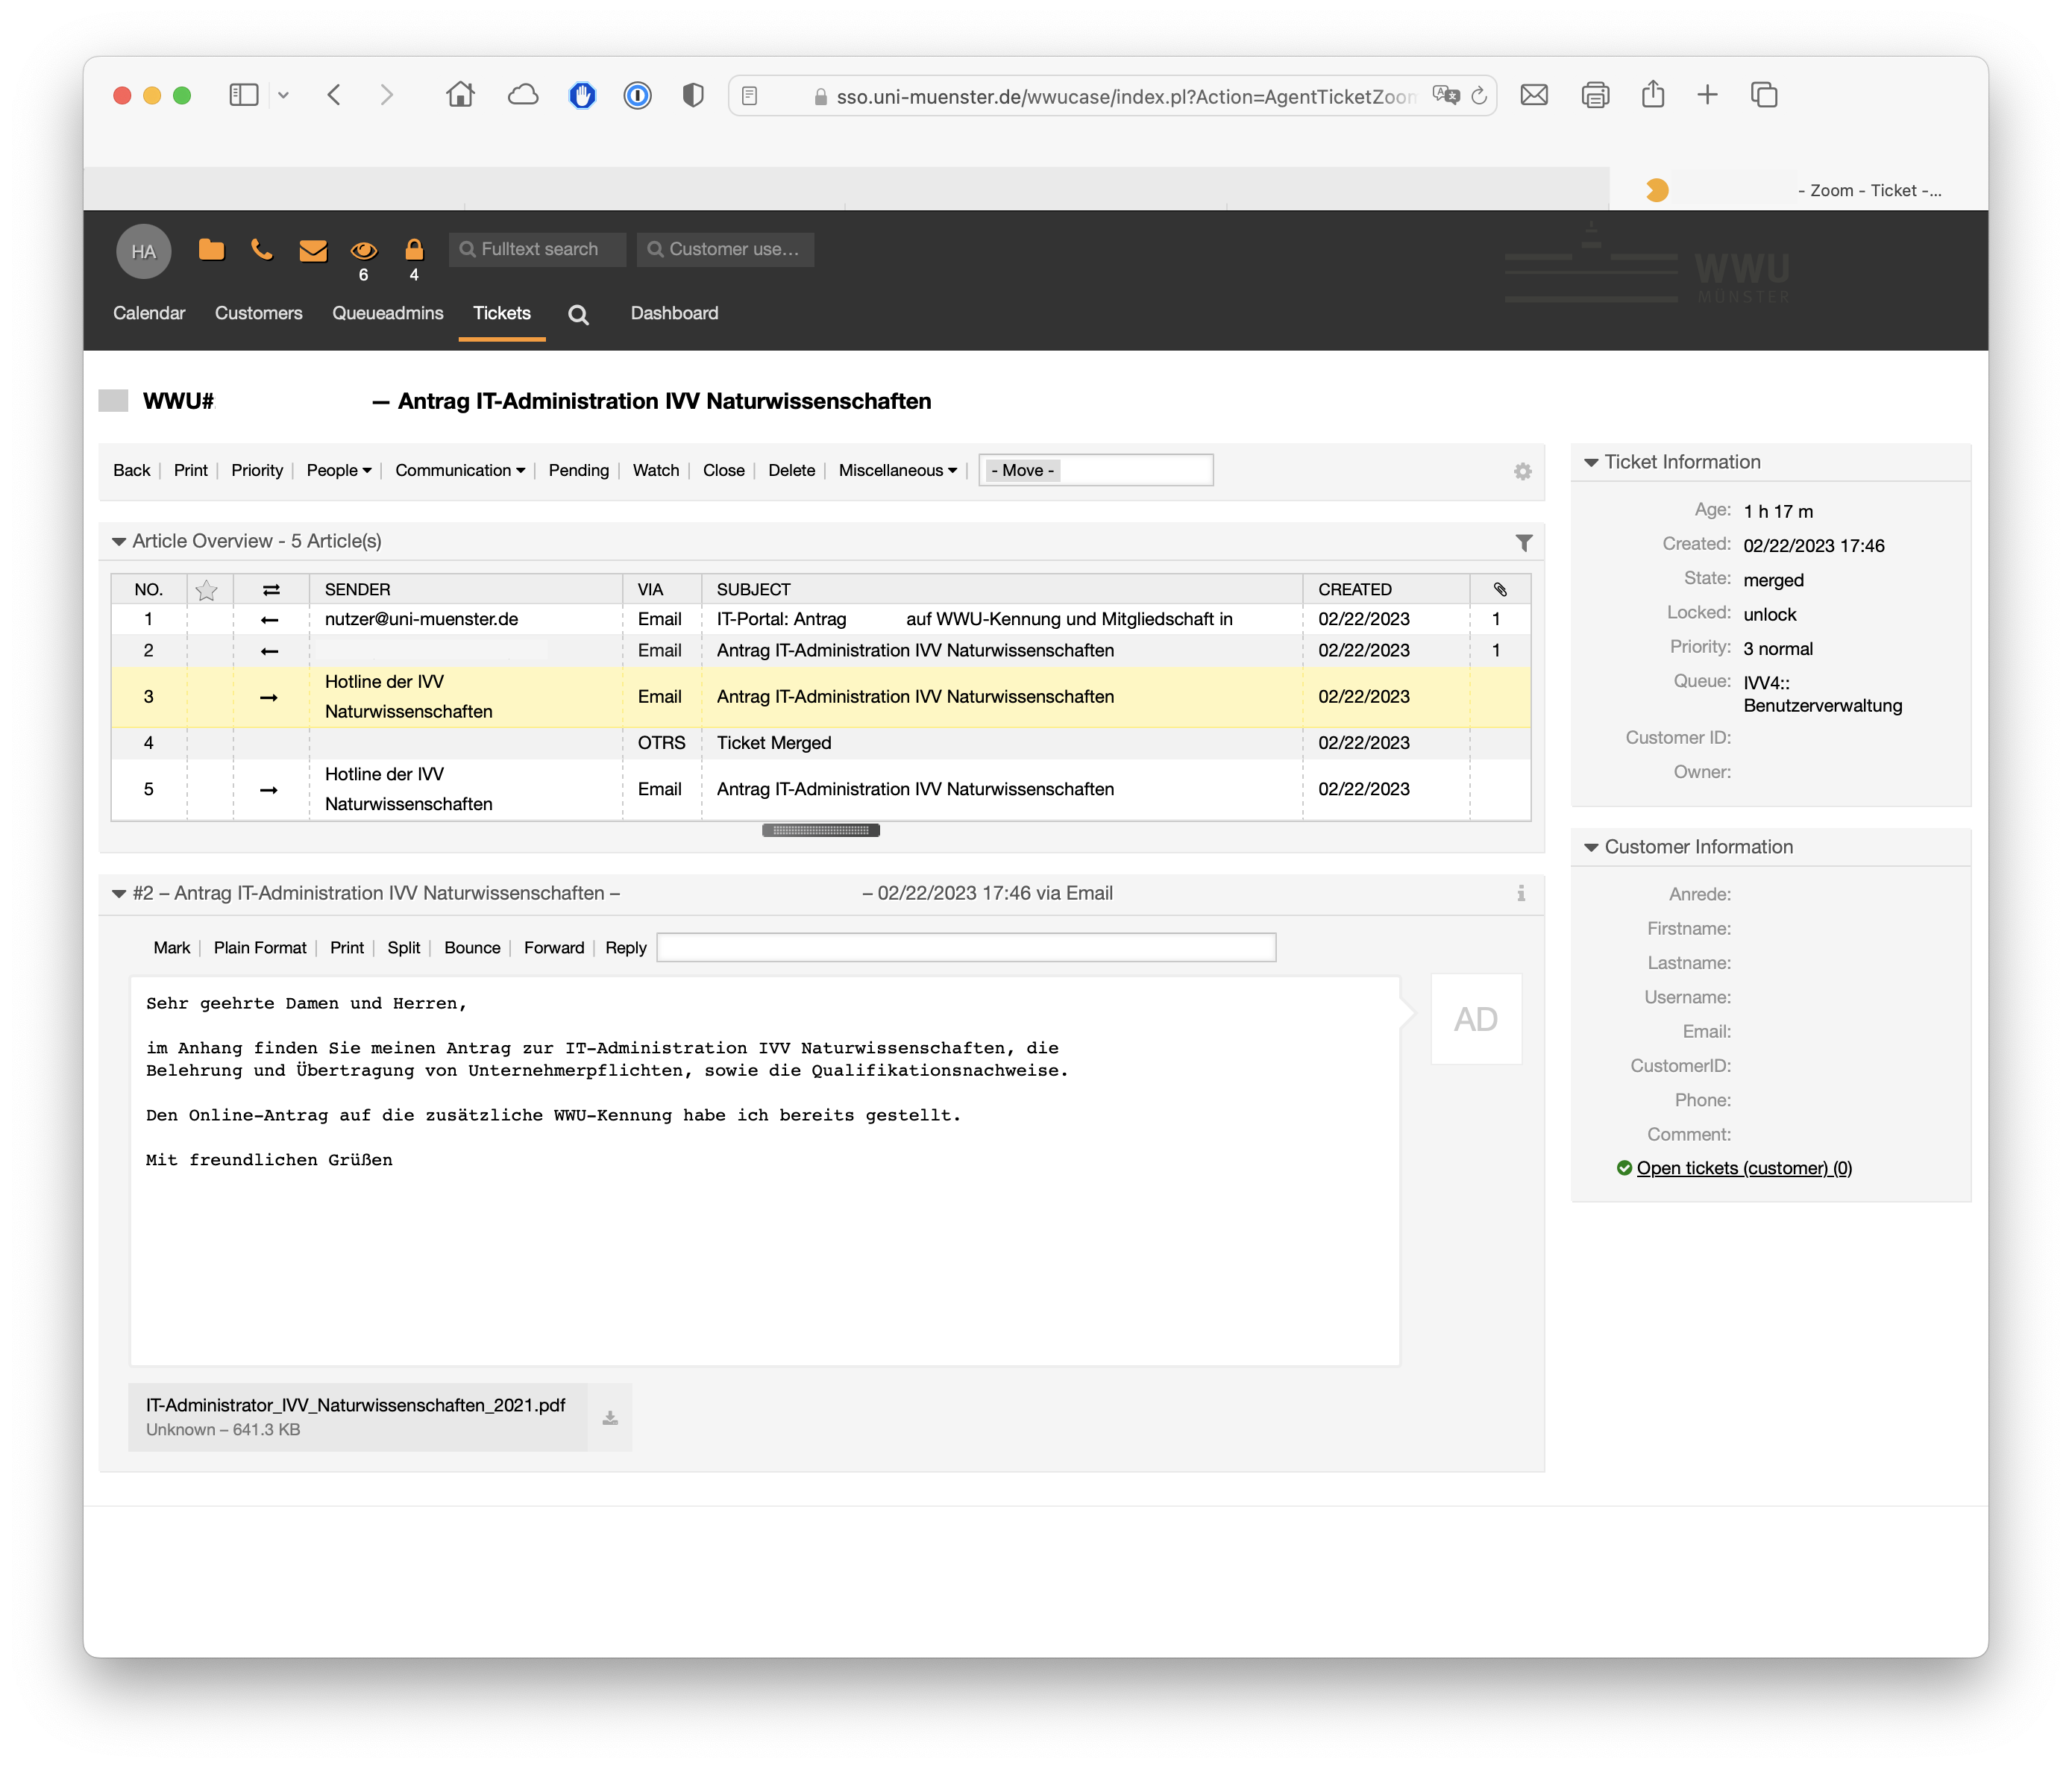The image size is (2072, 1768).
Task: Collapse the Ticket Information panel
Action: click(1591, 462)
